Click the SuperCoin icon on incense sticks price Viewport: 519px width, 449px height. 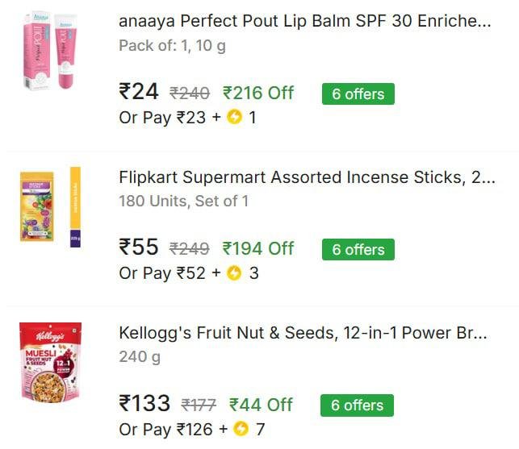tap(235, 273)
